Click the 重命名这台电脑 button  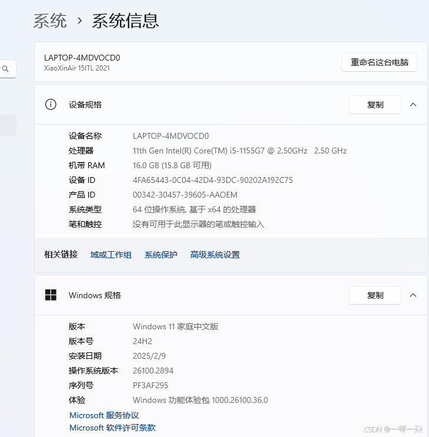tap(380, 62)
